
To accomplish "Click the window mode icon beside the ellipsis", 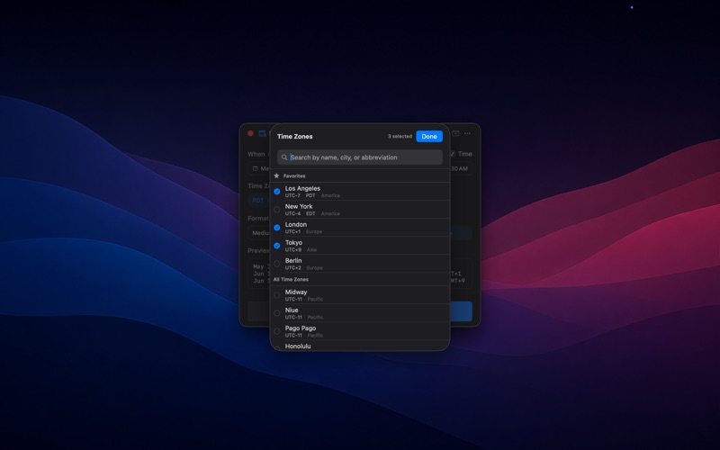I will point(455,133).
